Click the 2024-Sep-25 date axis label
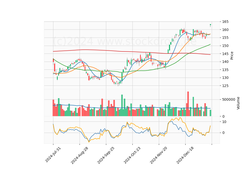 106,155
